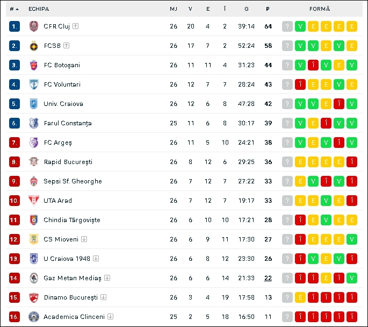Sort by the MJ matches played column
The image size is (368, 327).
(174, 9)
